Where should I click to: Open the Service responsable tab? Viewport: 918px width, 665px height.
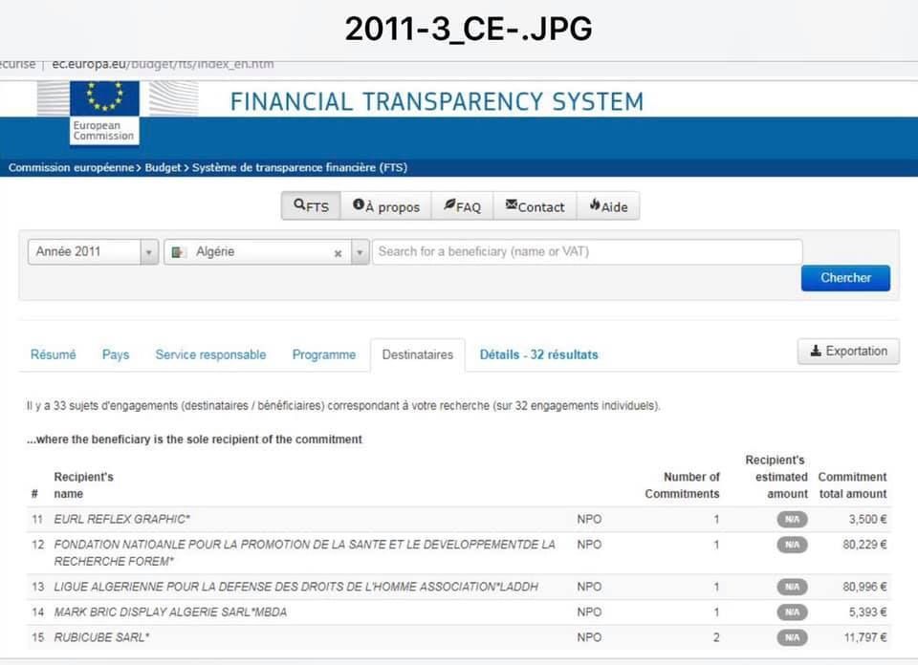pos(210,354)
